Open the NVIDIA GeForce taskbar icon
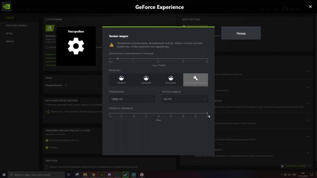 point(101,175)
